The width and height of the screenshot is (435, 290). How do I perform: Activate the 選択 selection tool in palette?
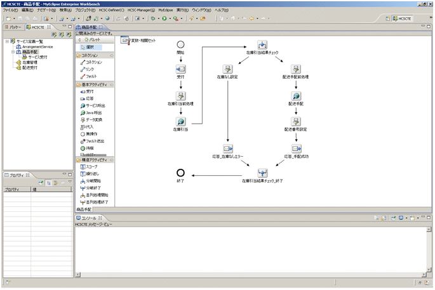pos(89,47)
